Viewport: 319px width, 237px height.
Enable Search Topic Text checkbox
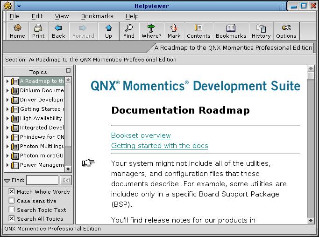12,210
